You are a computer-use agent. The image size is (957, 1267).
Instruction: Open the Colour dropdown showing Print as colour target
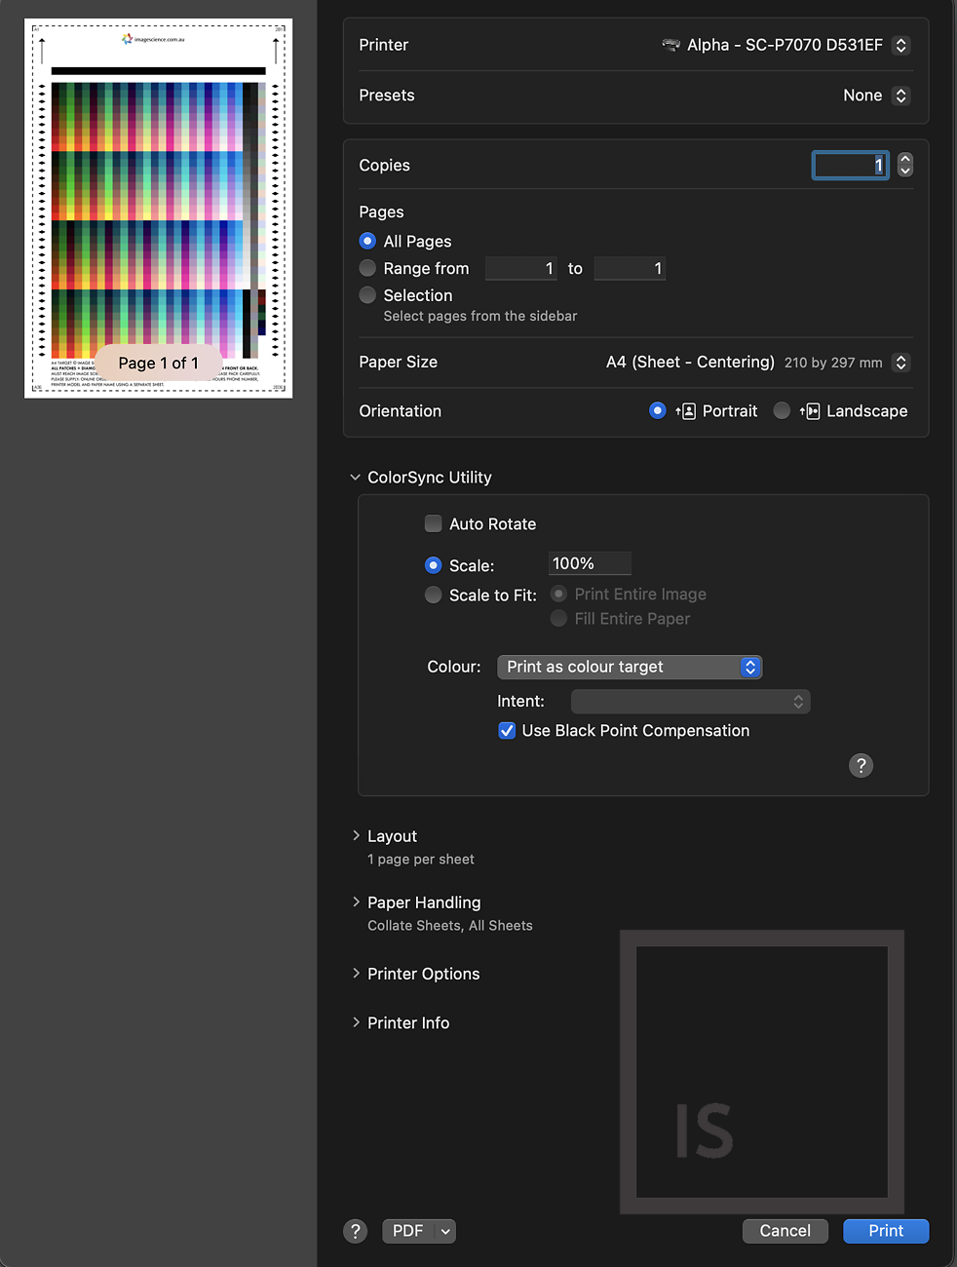pyautogui.click(x=629, y=667)
